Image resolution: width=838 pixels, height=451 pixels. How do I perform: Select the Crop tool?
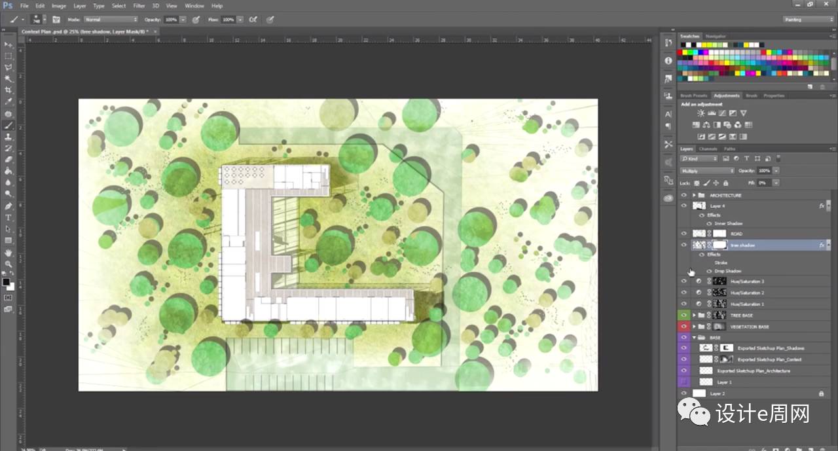pyautogui.click(x=9, y=90)
